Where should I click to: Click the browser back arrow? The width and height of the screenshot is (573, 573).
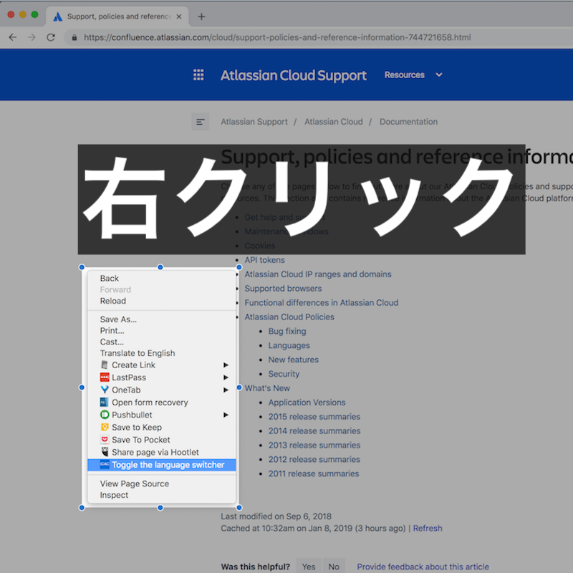point(13,37)
